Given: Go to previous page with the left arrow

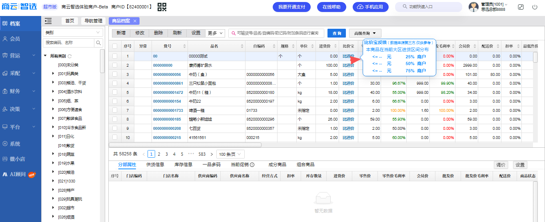Looking at the screenshot, I should click(x=144, y=154).
